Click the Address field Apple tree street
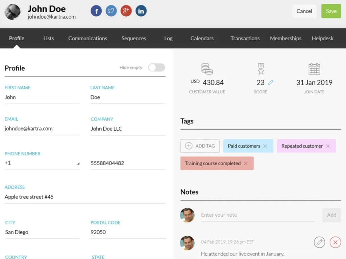Viewport: 346px width, 259px height. point(85,197)
